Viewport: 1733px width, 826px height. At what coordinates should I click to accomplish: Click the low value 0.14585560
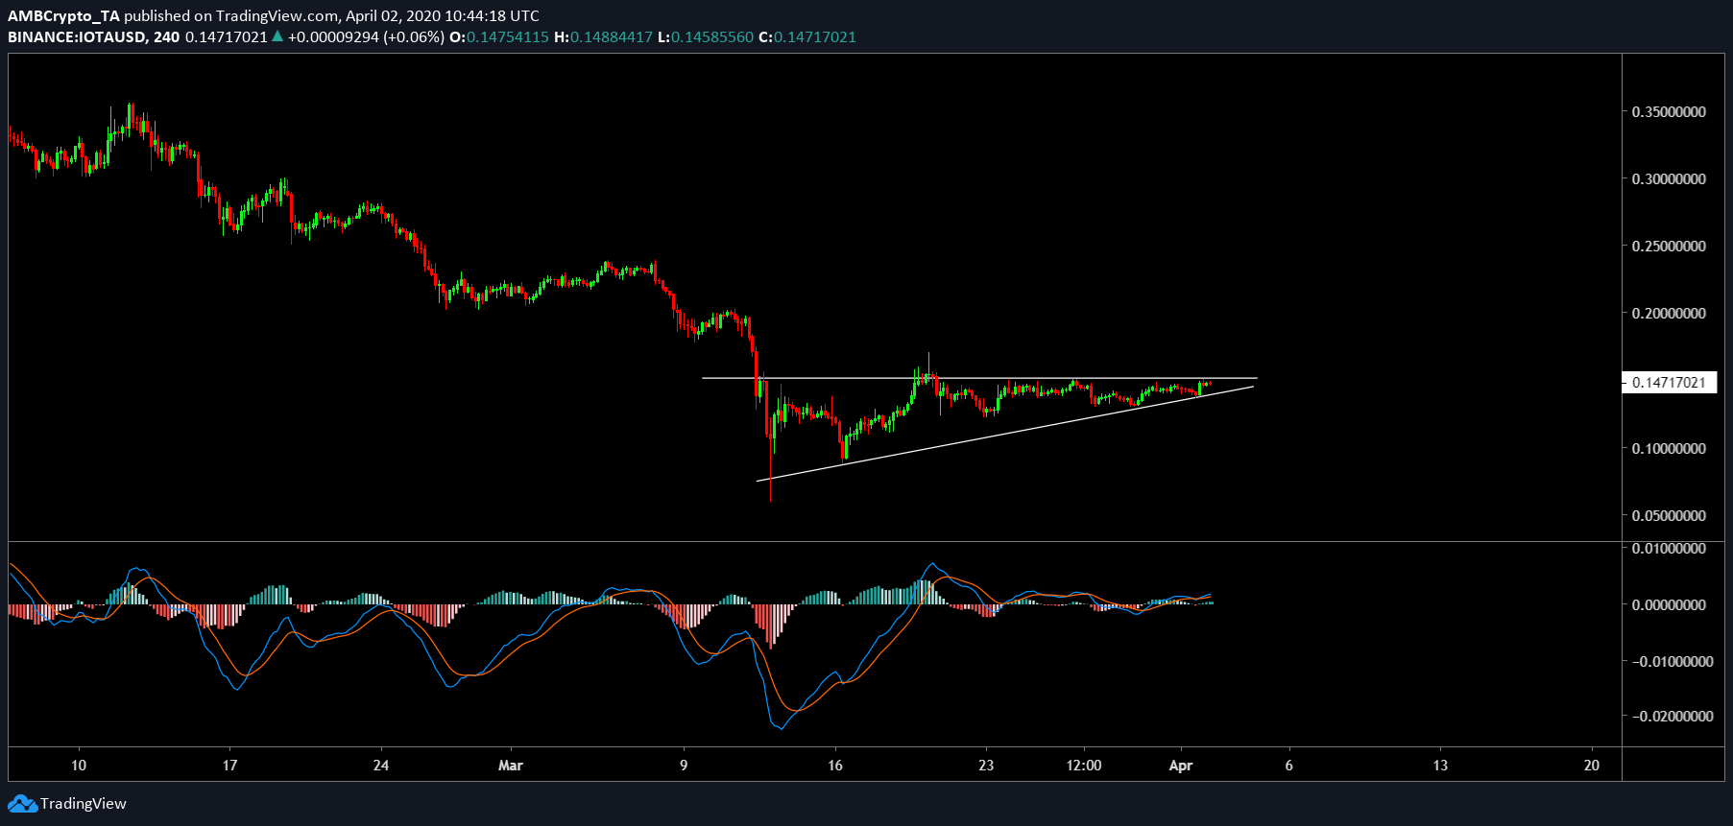[x=712, y=36]
